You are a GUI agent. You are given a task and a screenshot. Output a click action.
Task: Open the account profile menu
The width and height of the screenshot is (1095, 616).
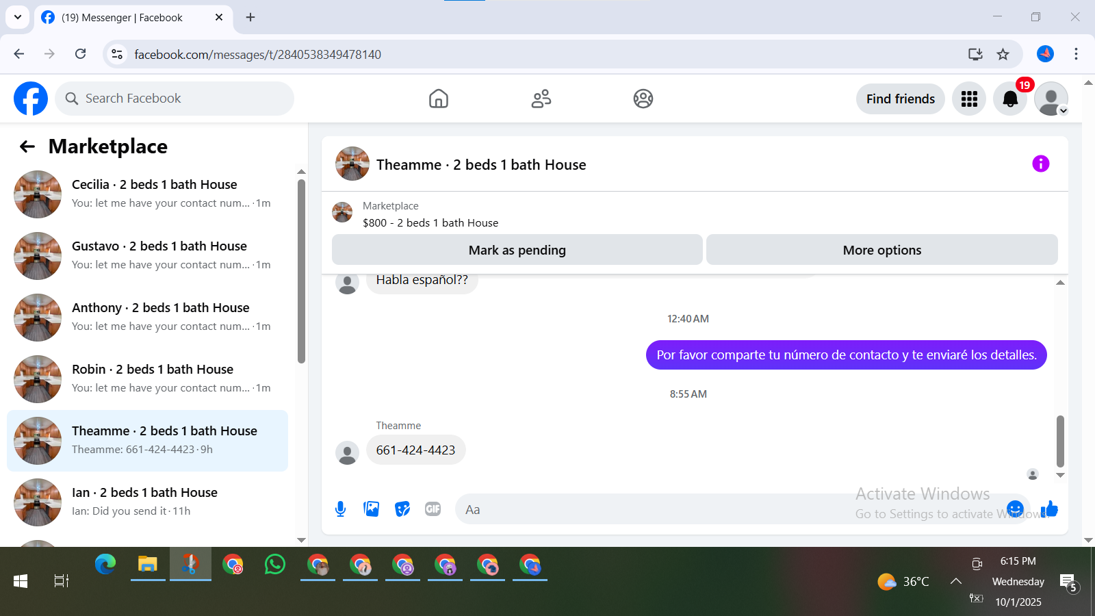click(x=1051, y=99)
